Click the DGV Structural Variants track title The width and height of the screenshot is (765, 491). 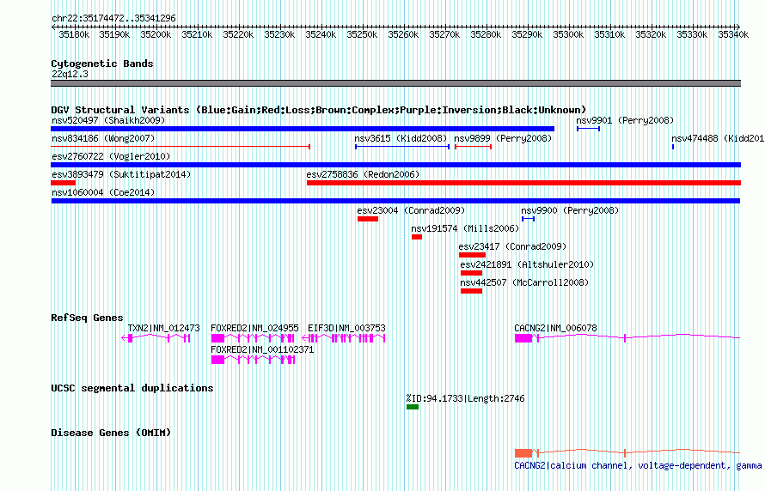[x=319, y=110]
